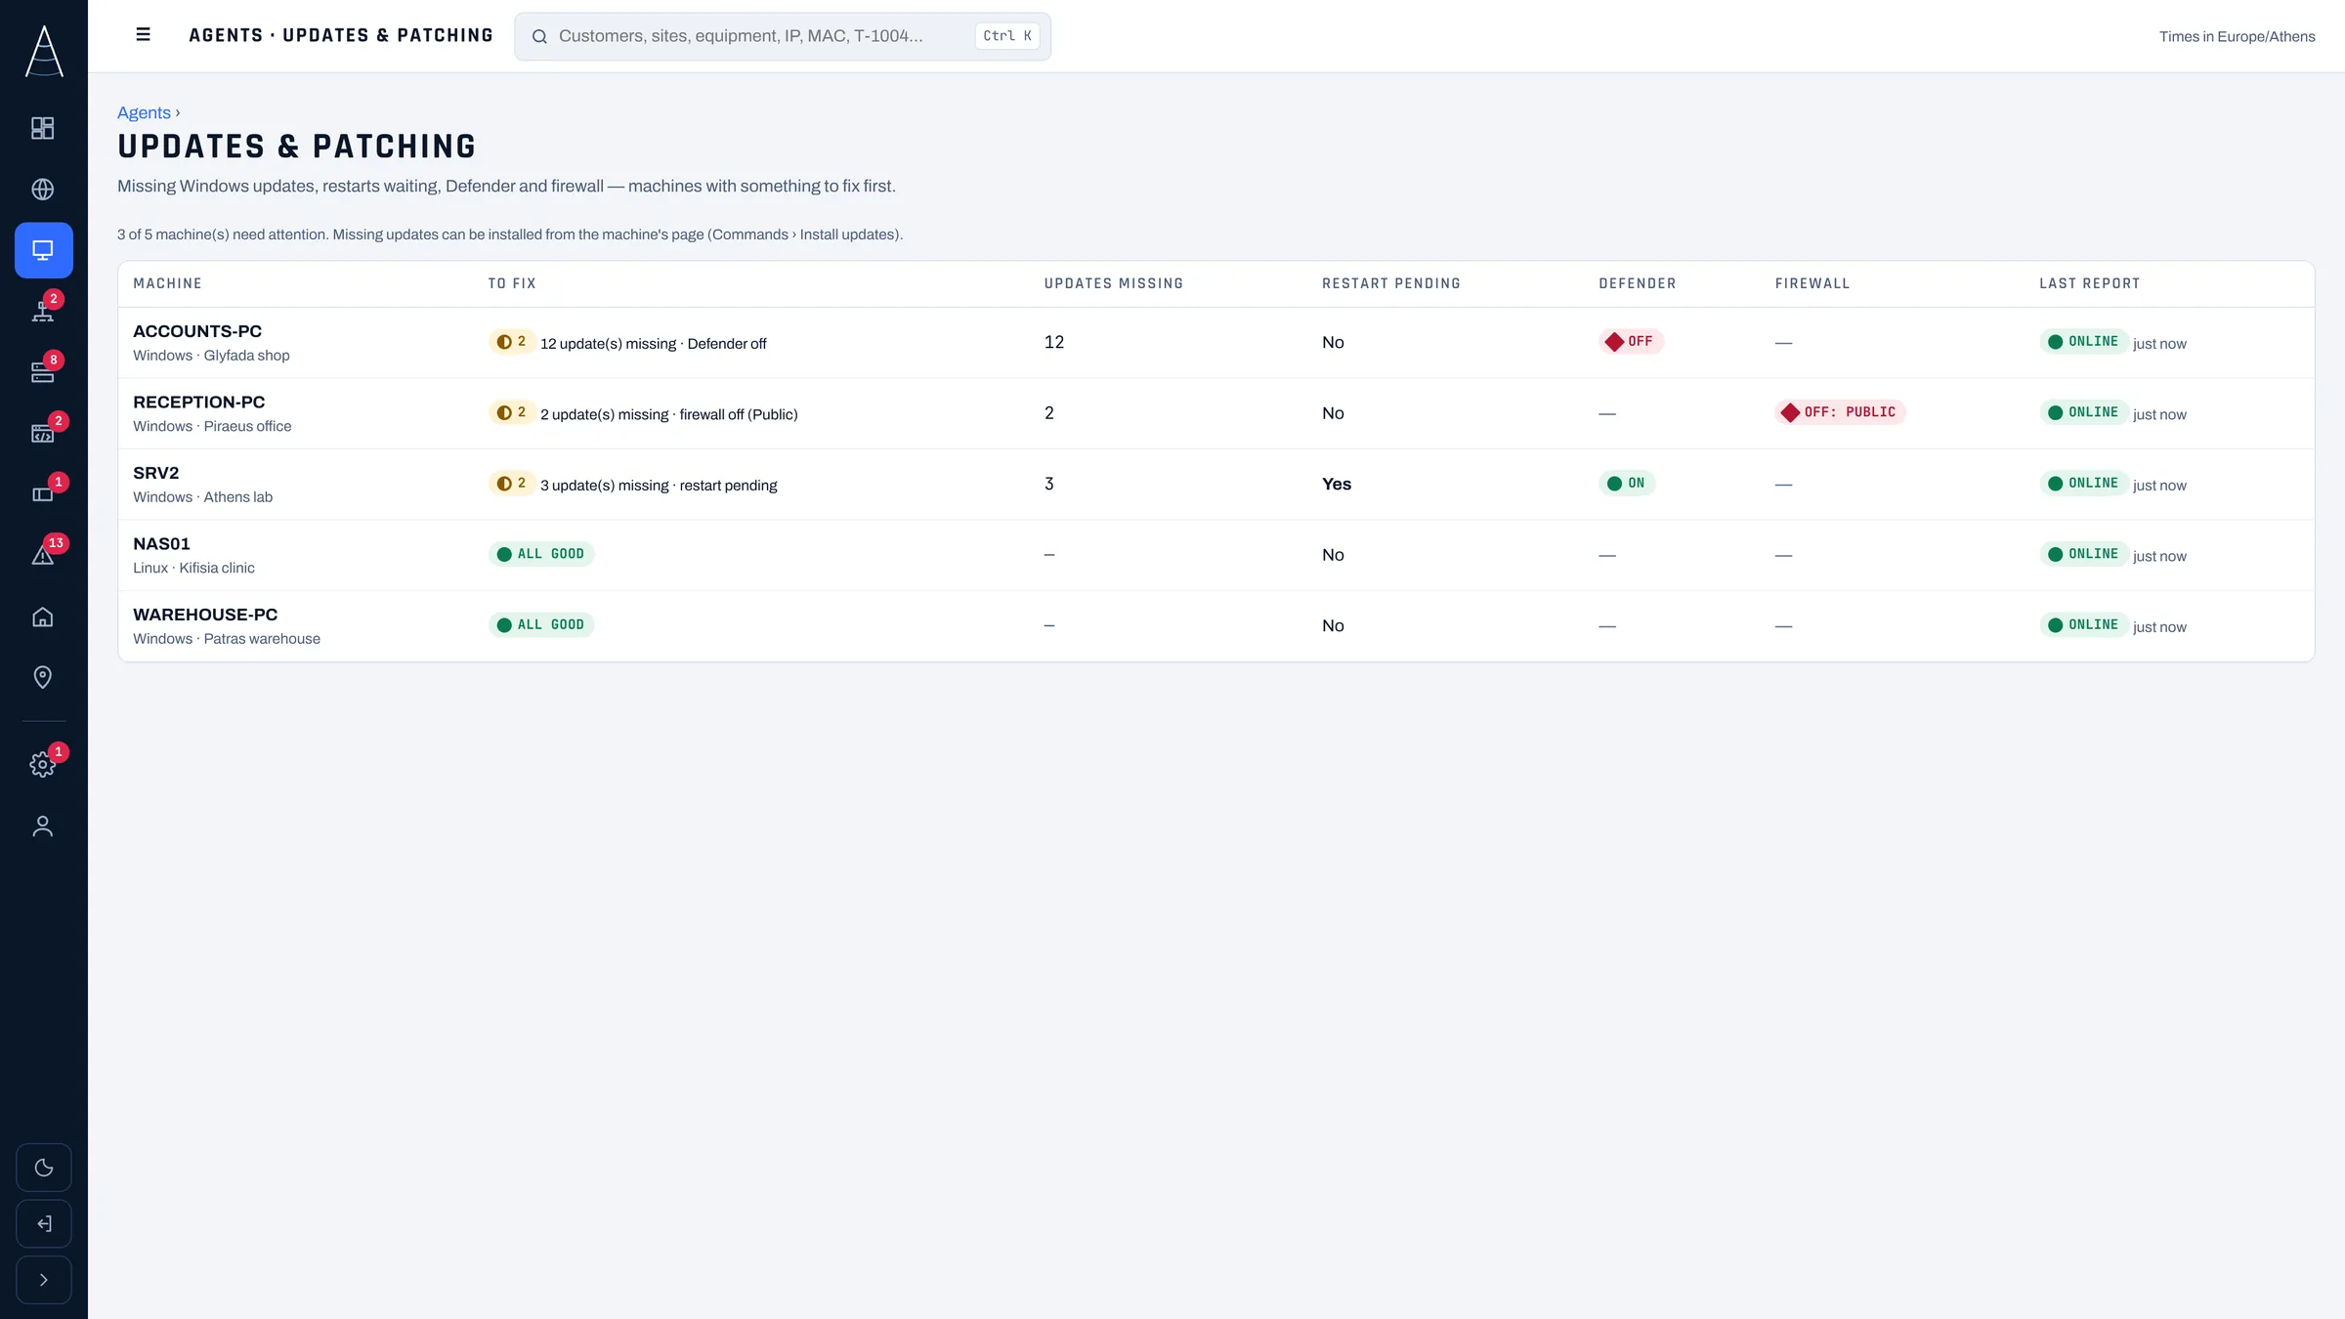Click the hamburger menu icon
The width and height of the screenshot is (2345, 1319).
144,35
